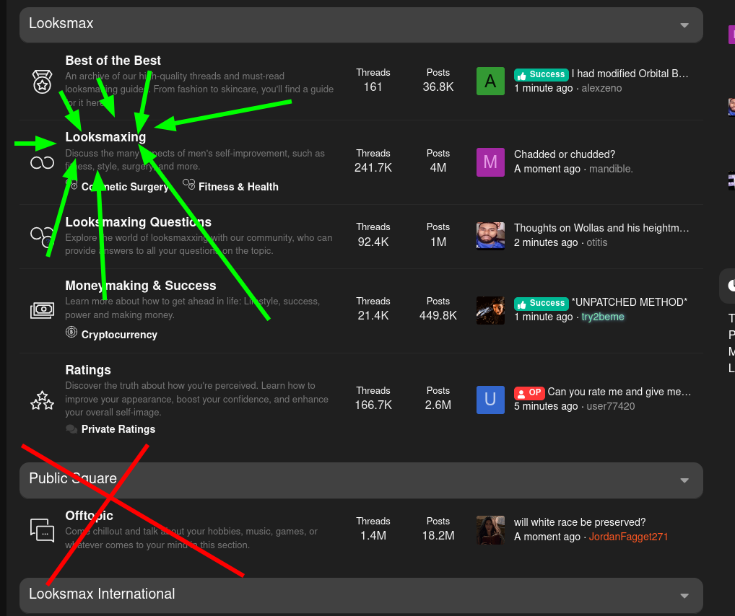Click the Looksmaxing Questions forum icon

(41, 235)
